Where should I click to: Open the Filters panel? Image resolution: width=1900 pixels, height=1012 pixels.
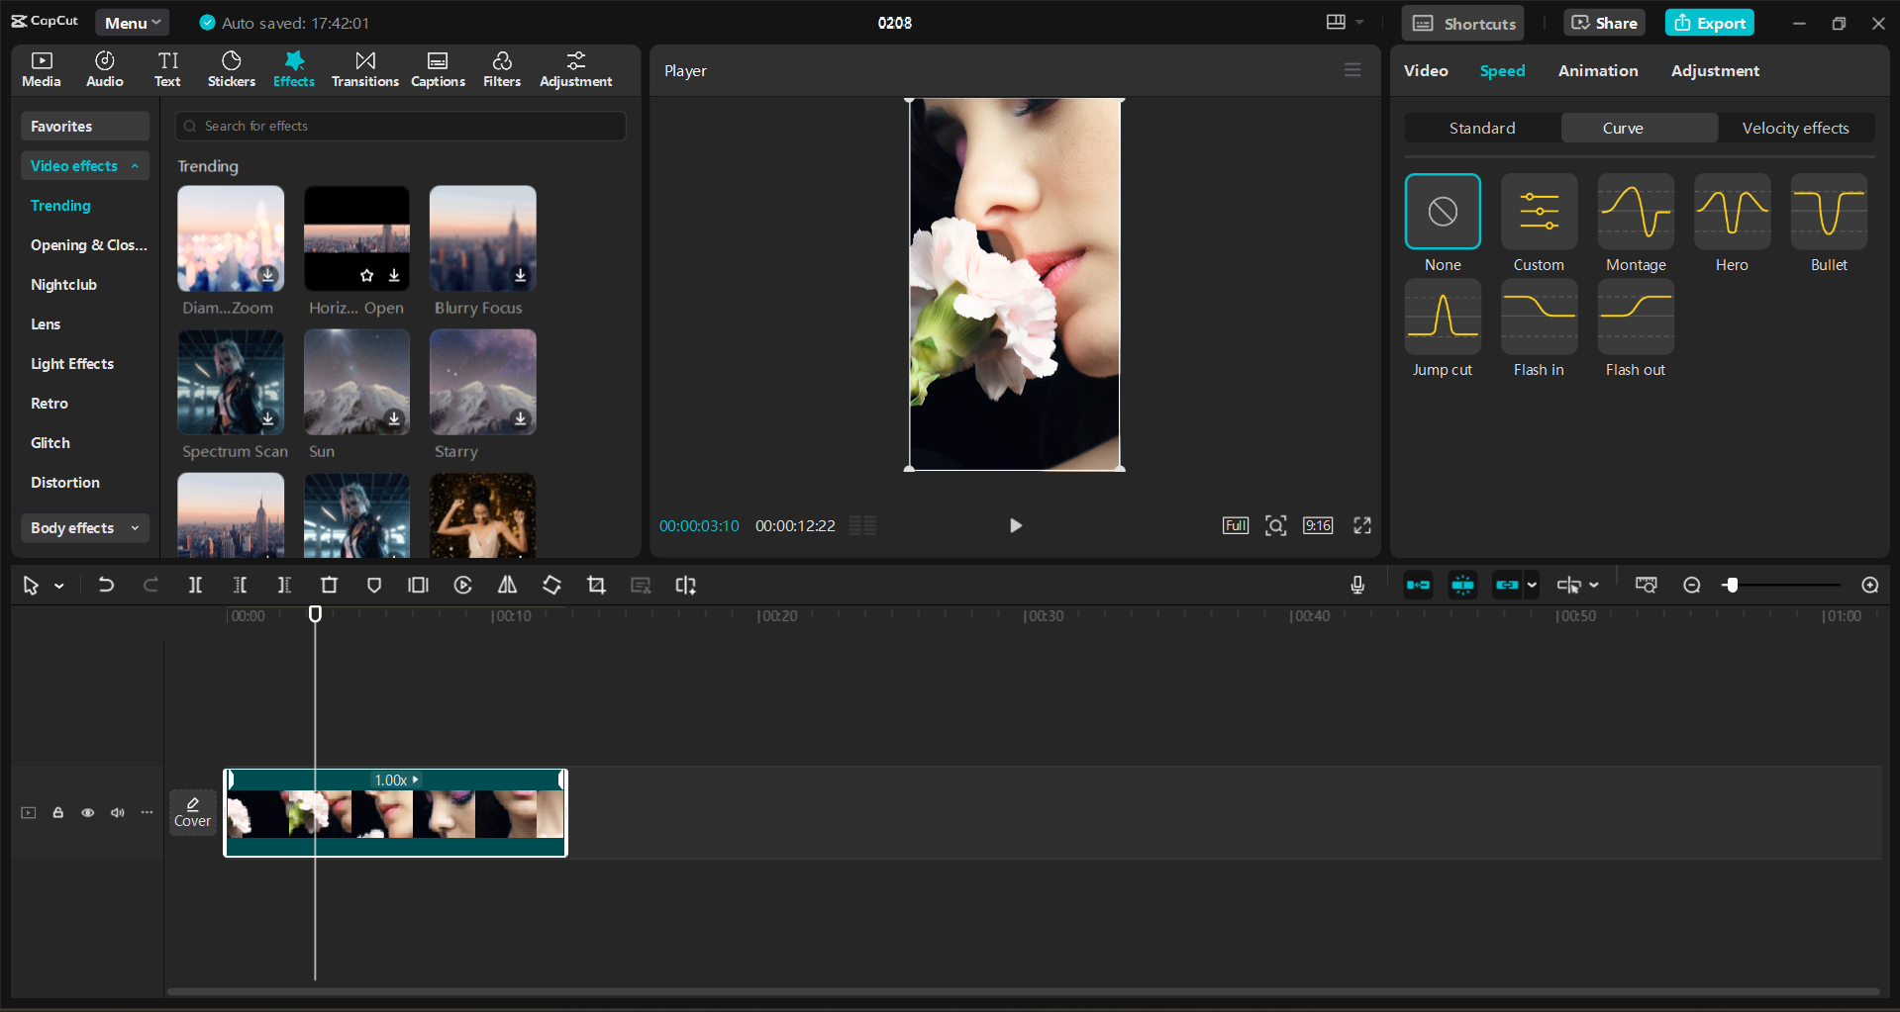(x=502, y=70)
